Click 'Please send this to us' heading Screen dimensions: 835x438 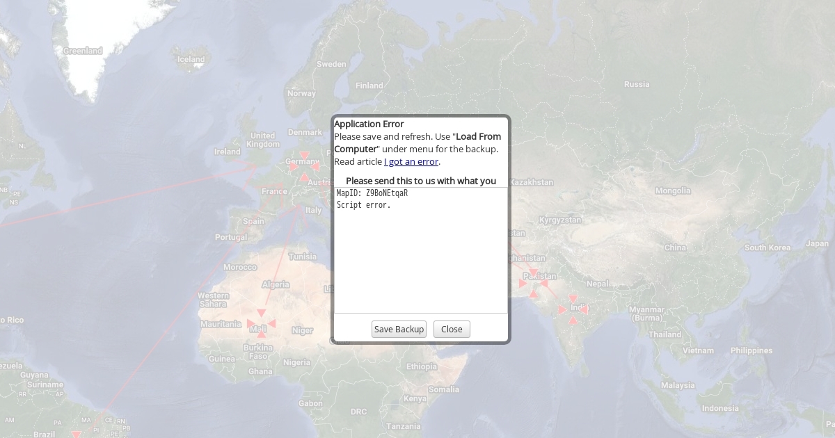421,181
